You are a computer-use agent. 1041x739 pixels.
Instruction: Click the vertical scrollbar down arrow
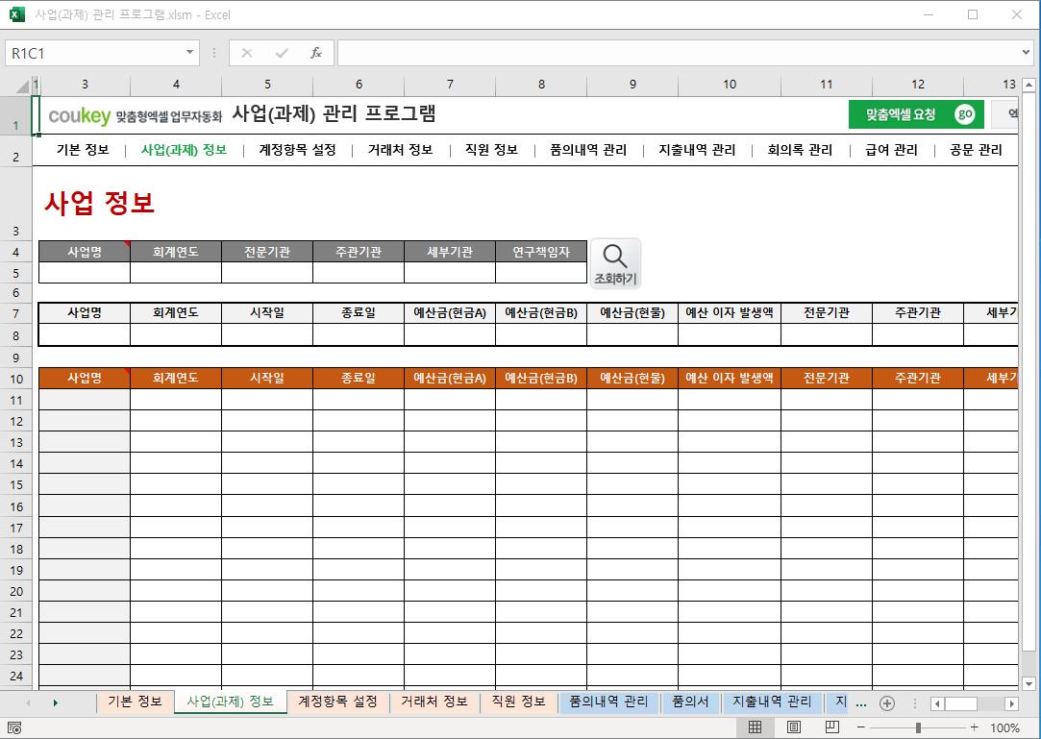pos(1029,683)
